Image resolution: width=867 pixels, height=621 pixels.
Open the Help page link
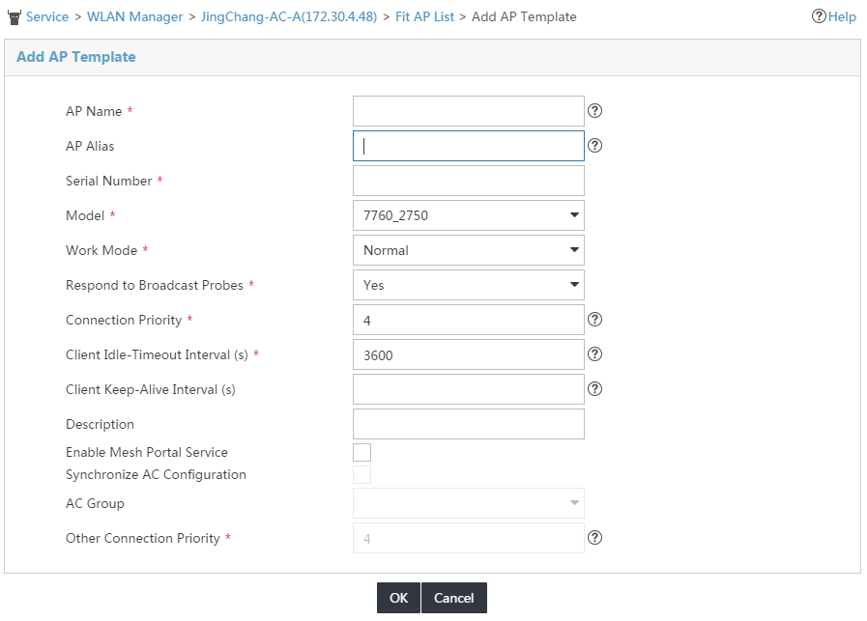834,16
